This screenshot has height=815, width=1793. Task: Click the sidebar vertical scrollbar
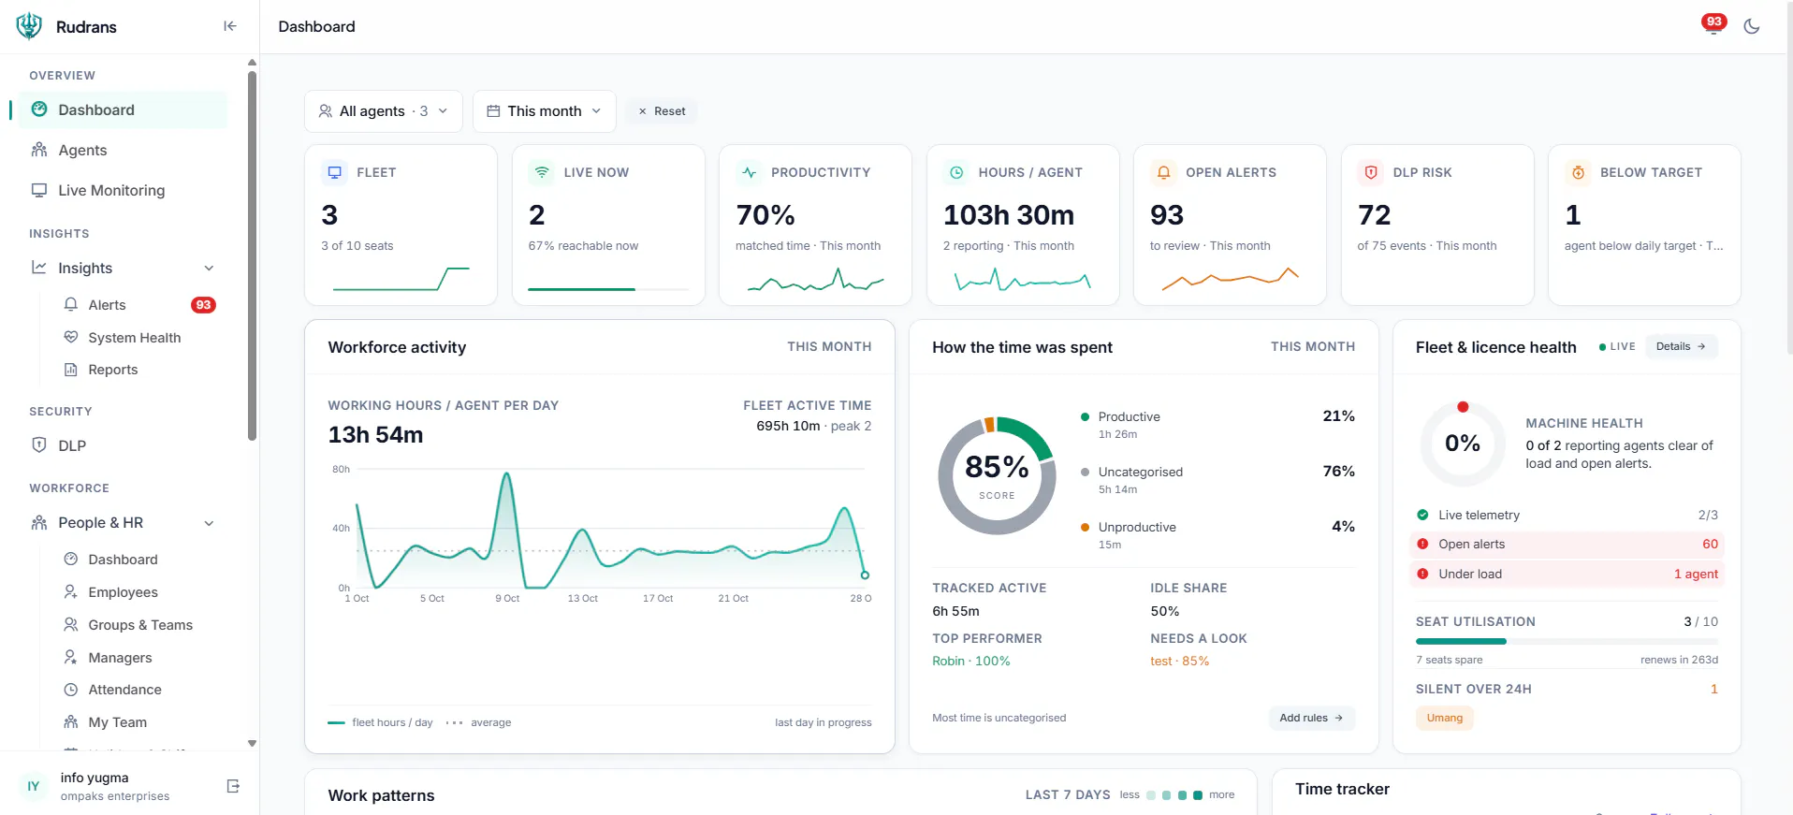[x=252, y=255]
